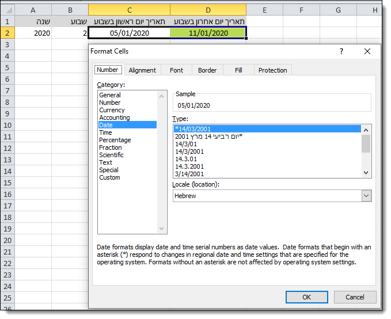
Task: Select the Fill tab
Action: click(238, 70)
